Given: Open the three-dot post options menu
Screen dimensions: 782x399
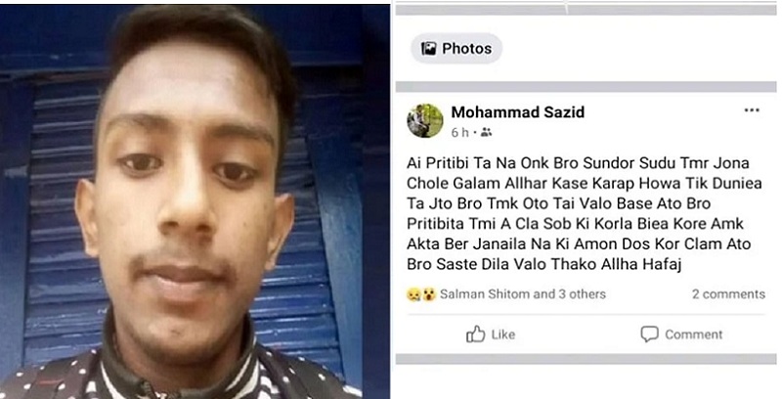Looking at the screenshot, I should pyautogui.click(x=752, y=111).
